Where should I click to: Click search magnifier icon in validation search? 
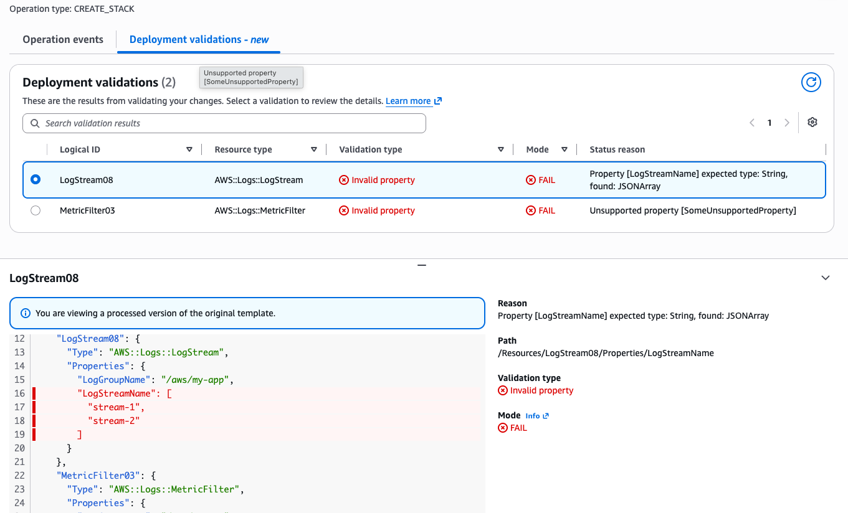pos(35,123)
